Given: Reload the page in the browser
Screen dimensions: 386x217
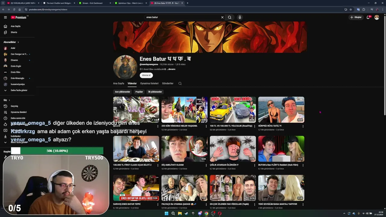Looking at the screenshot, I should click(14, 9).
